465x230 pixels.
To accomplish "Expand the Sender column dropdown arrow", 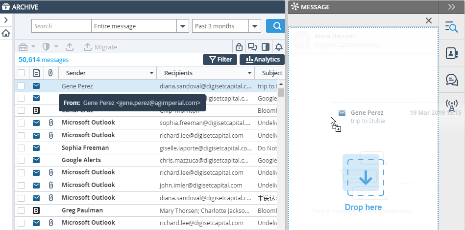I will coord(151,73).
